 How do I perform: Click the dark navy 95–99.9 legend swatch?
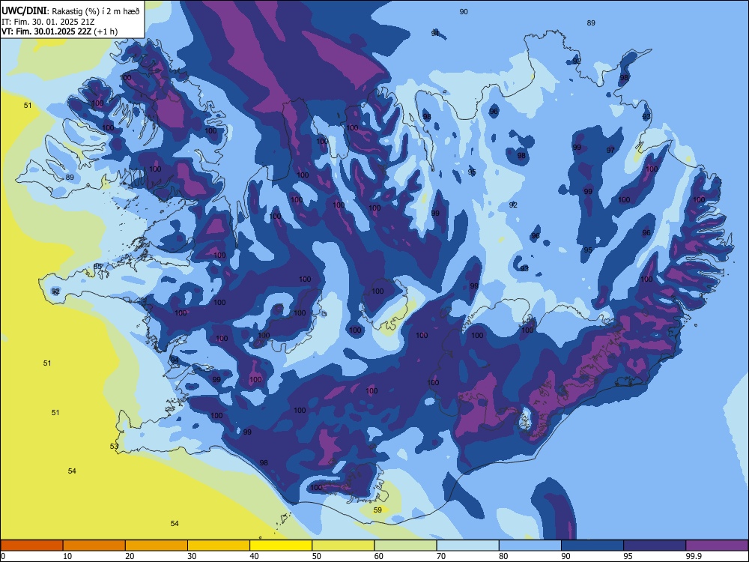click(x=655, y=546)
